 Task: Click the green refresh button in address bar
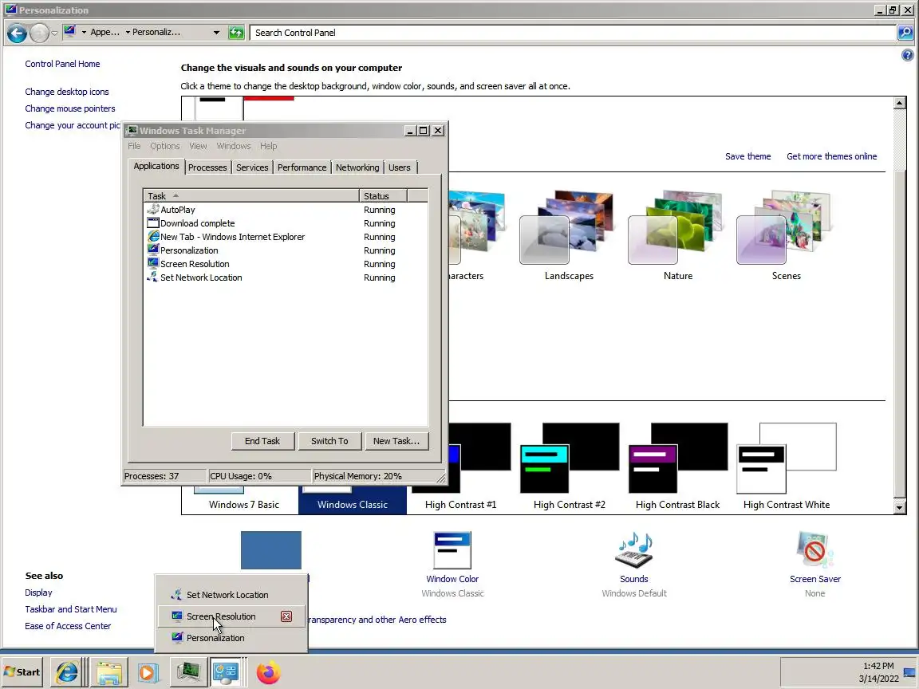coord(236,33)
